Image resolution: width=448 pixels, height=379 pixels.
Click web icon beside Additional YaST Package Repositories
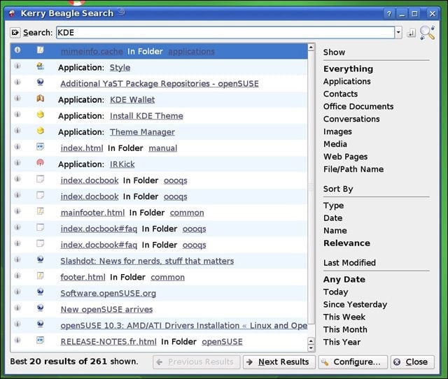[41, 83]
